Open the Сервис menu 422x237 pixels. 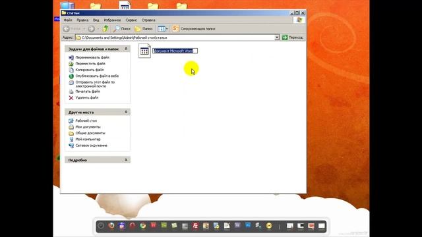click(x=131, y=20)
